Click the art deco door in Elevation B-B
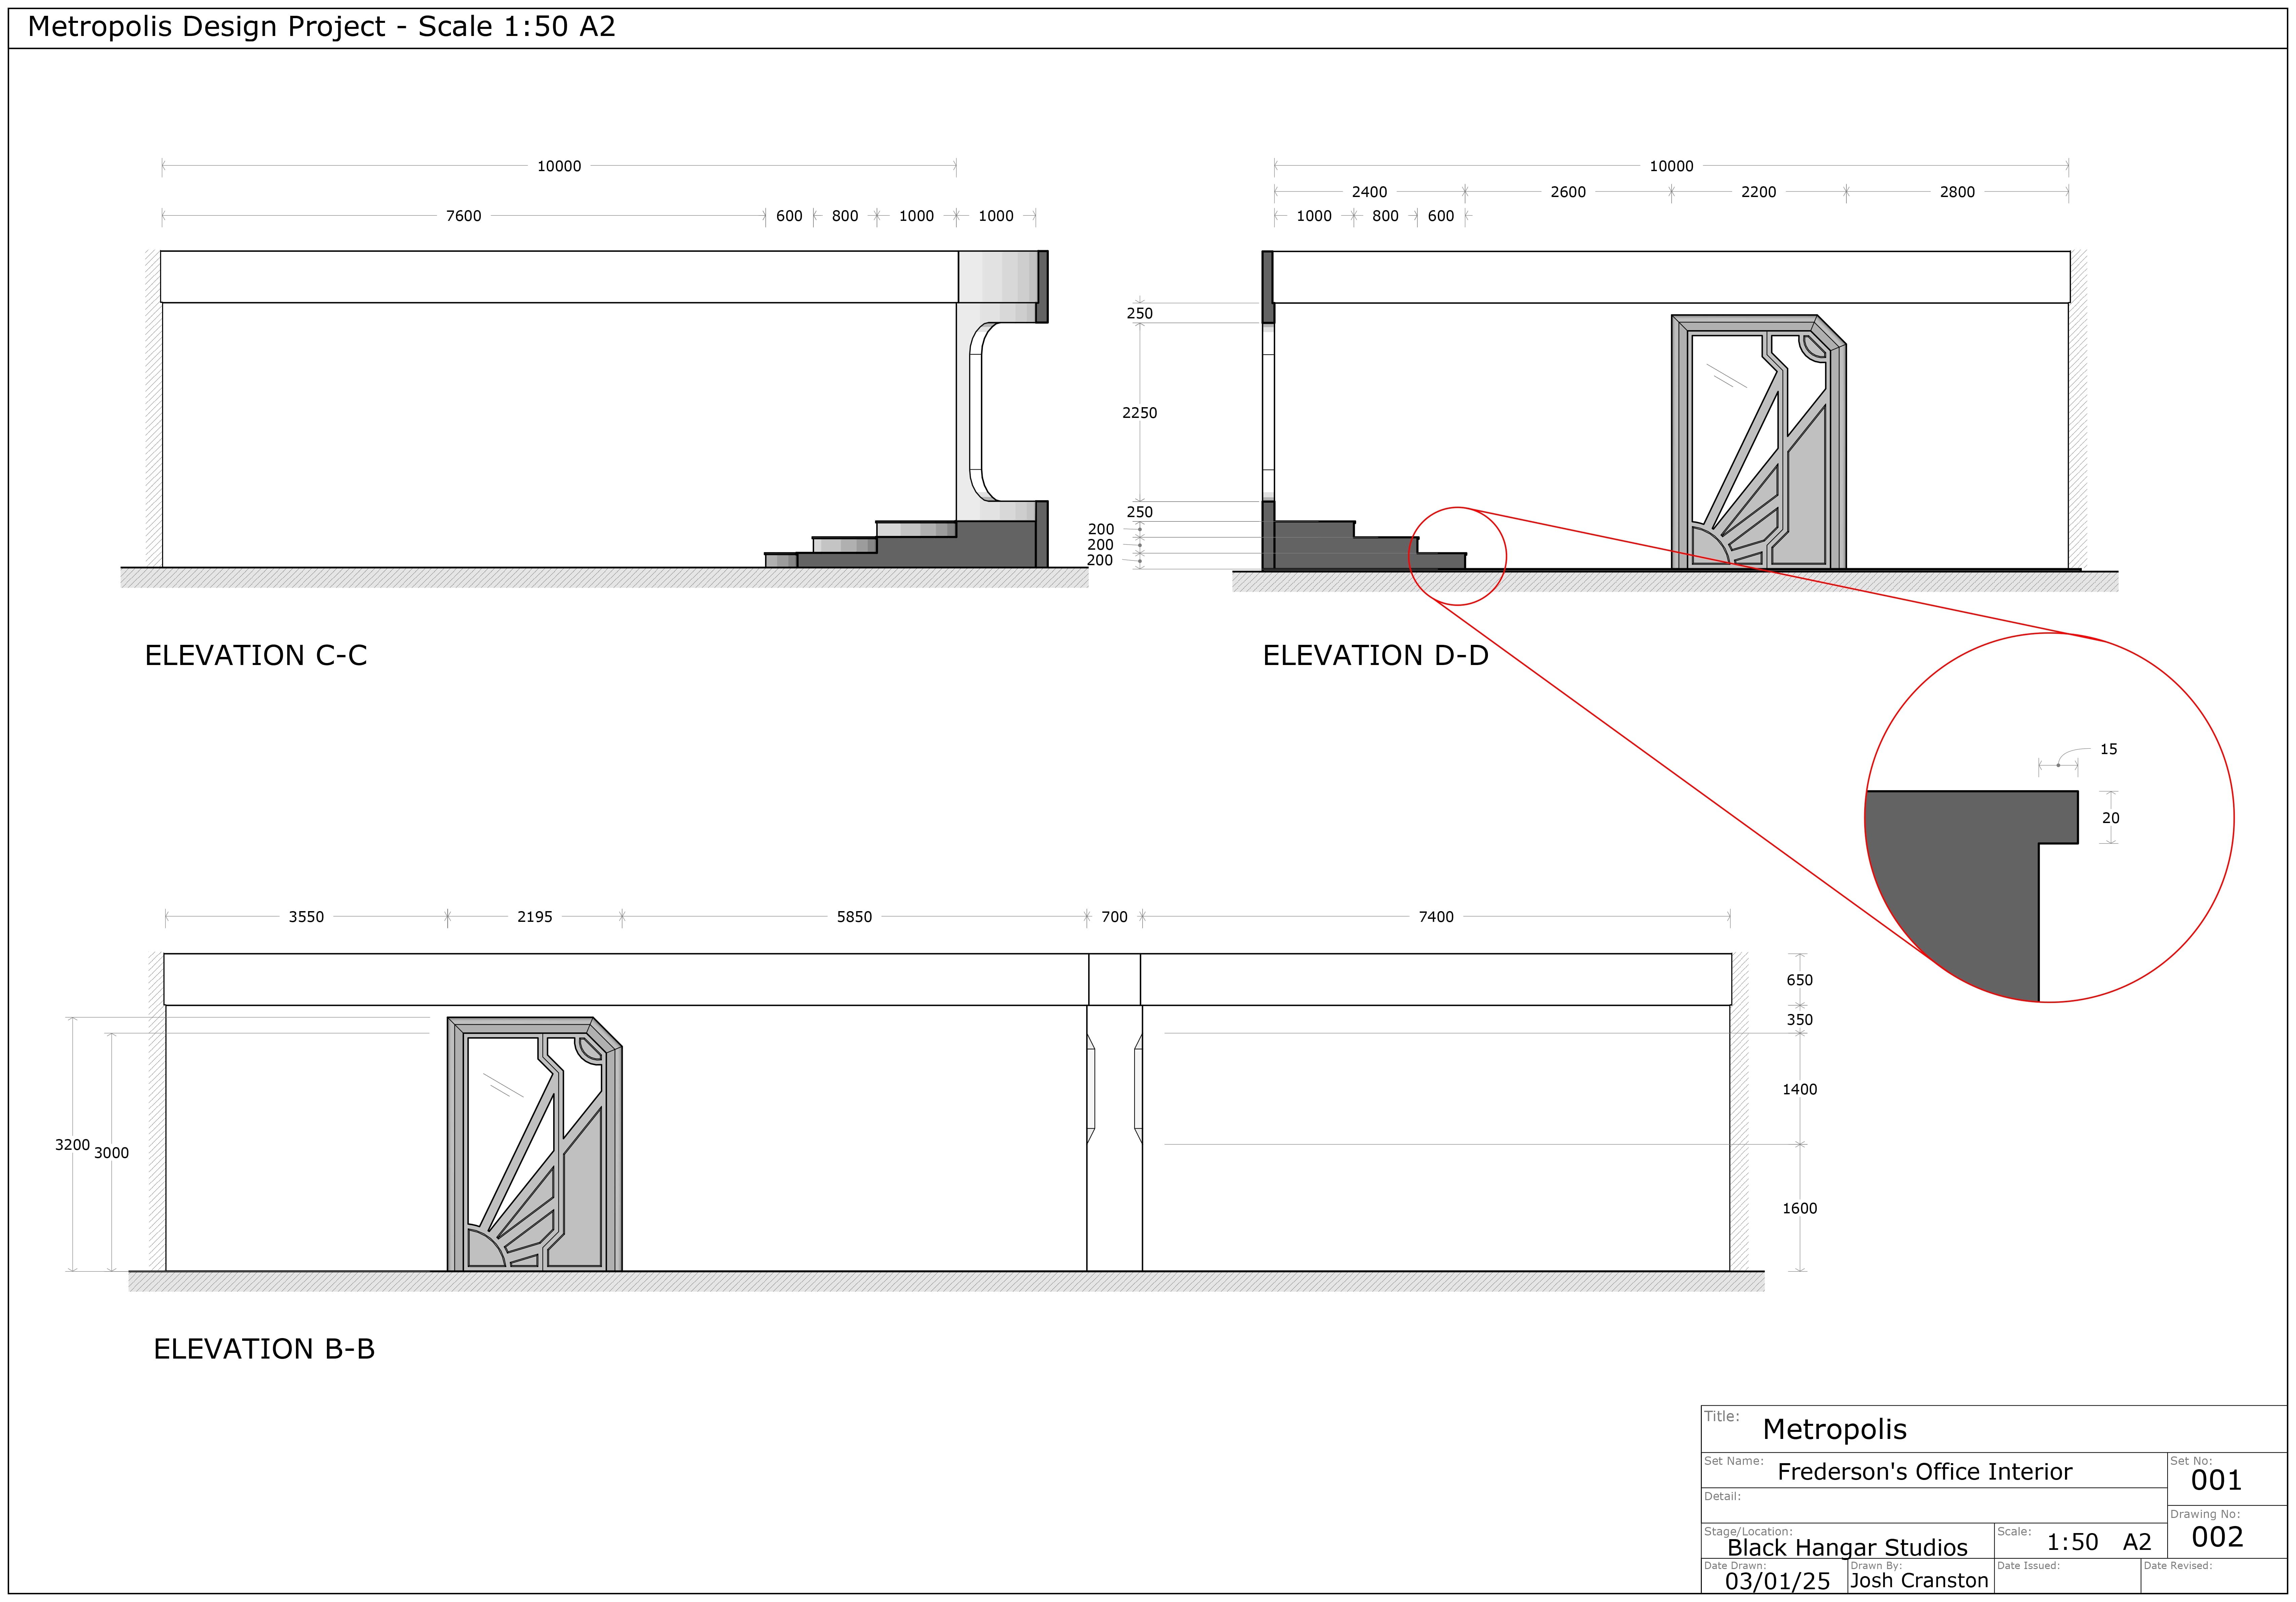Viewport: 2296px width, 1602px height. [534, 1145]
